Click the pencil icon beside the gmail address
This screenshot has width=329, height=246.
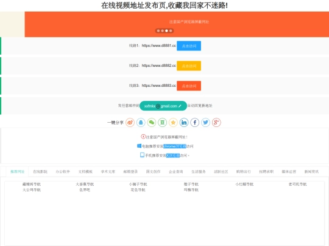point(180,106)
